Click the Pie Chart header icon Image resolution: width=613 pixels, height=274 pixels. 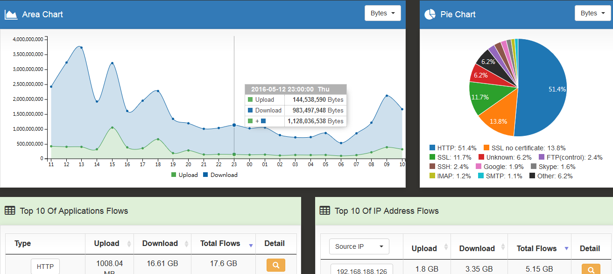pos(430,14)
